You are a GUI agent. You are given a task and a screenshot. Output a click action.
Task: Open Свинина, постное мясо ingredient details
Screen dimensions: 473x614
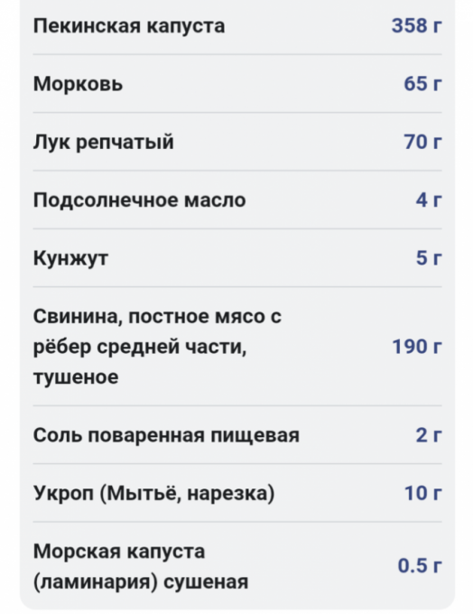[x=237, y=347]
